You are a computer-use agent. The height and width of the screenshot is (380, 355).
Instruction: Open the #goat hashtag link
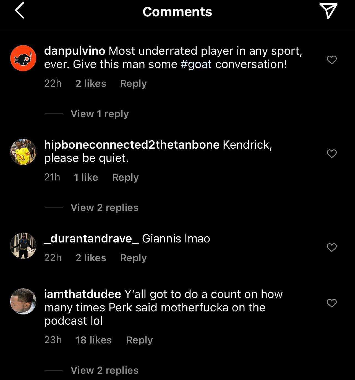[196, 64]
